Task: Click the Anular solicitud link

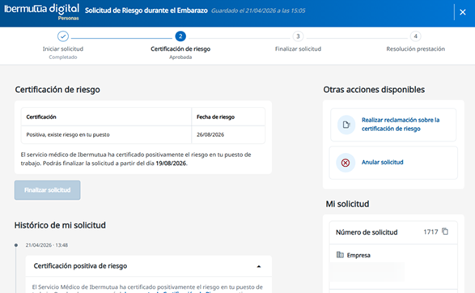Action: 382,162
